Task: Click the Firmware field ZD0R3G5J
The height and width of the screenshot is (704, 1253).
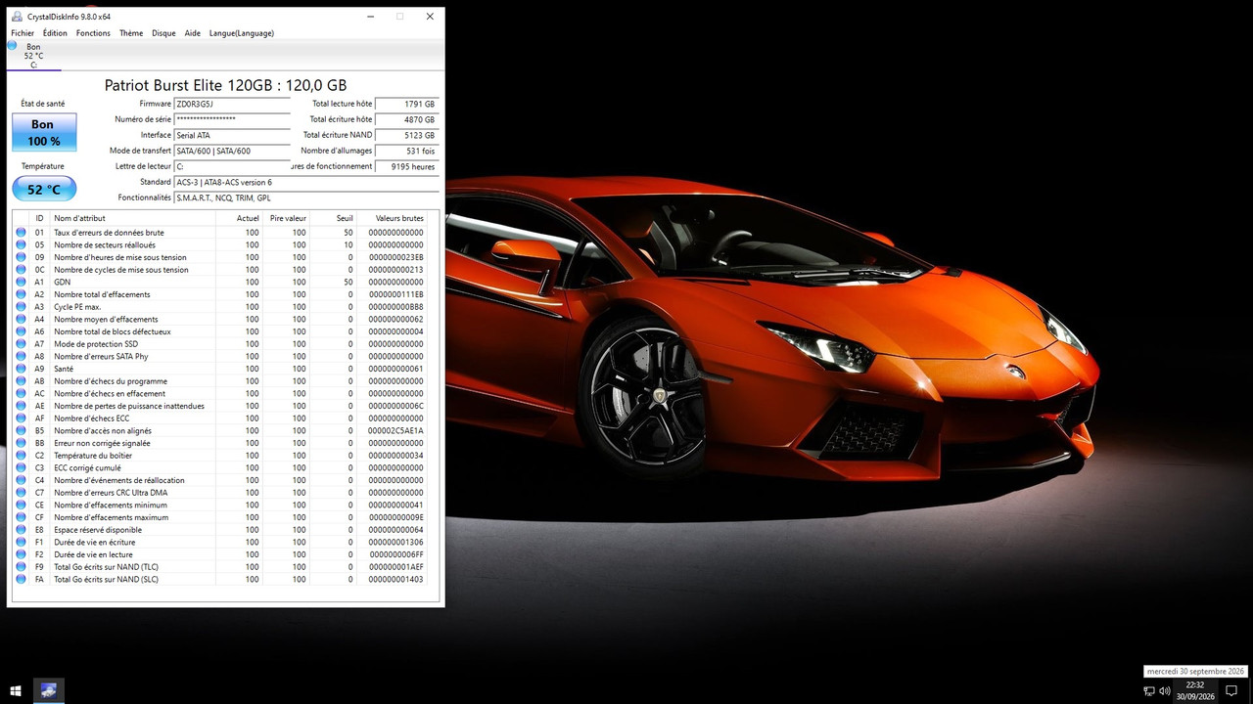Action: click(232, 104)
